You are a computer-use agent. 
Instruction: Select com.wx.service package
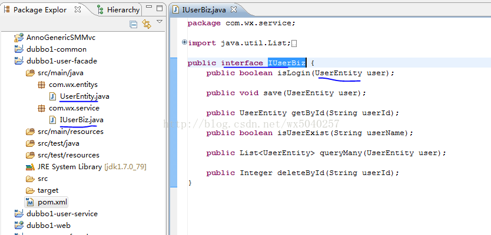point(74,108)
